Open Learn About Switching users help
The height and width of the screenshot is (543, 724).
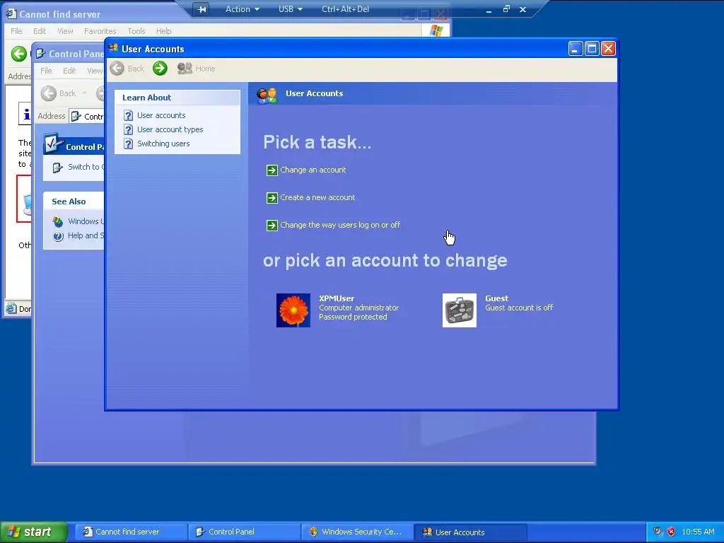coord(163,144)
